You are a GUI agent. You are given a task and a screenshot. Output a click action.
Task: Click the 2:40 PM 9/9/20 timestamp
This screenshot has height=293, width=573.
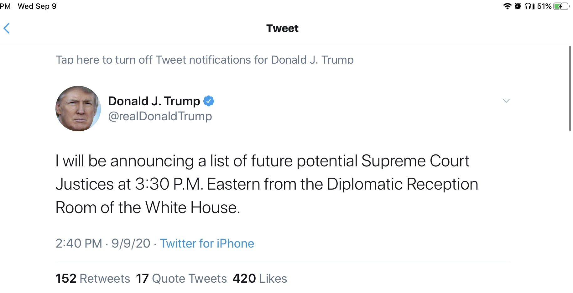pos(103,243)
